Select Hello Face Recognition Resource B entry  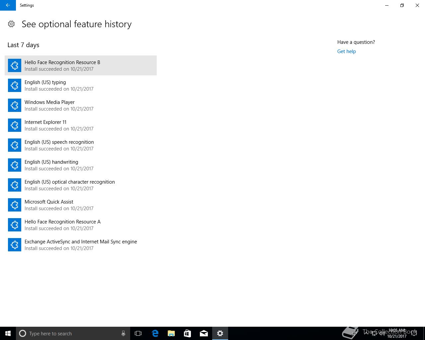pos(81,65)
